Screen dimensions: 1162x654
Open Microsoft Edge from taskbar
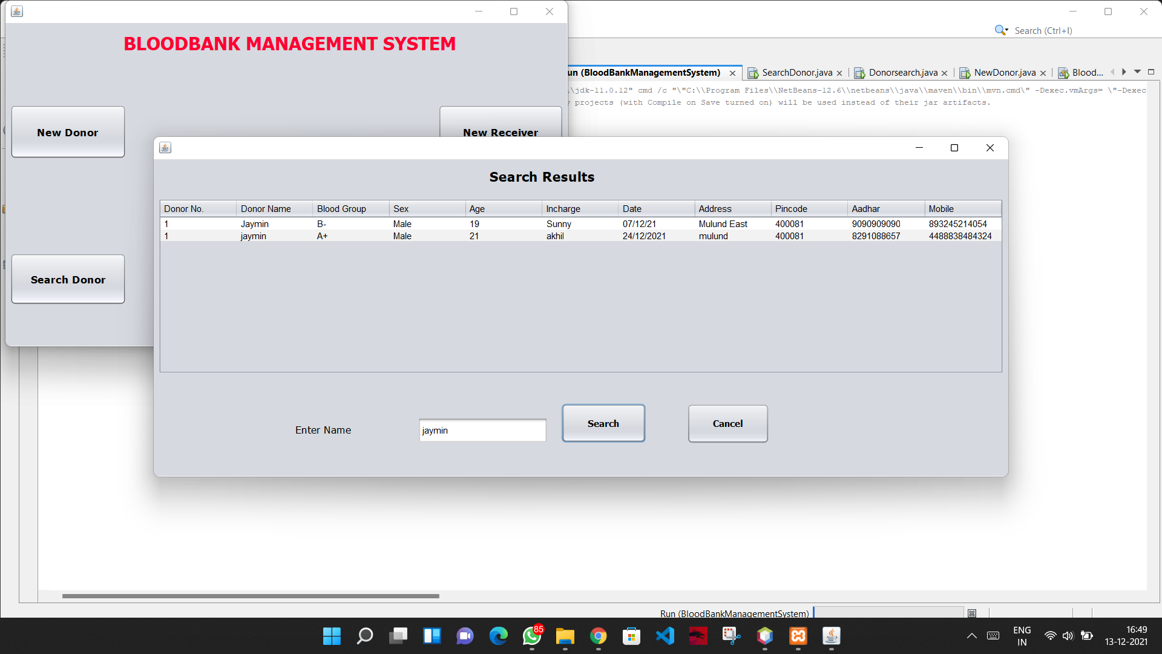(498, 636)
